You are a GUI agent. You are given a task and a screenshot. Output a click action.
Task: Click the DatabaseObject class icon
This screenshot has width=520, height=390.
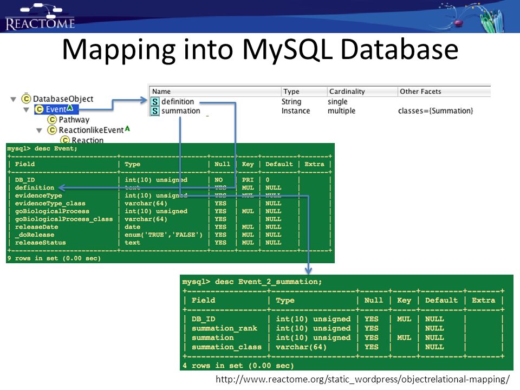click(x=26, y=99)
